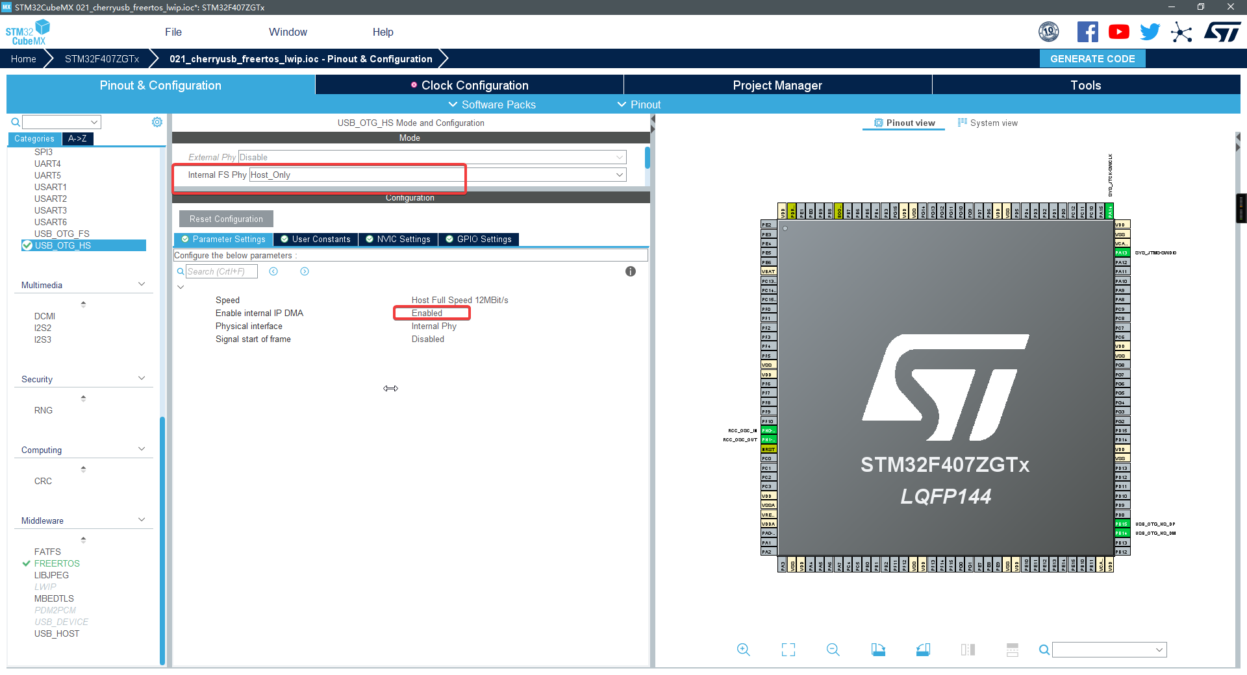Click the best-fit view icon in pinout toolbar

788,649
